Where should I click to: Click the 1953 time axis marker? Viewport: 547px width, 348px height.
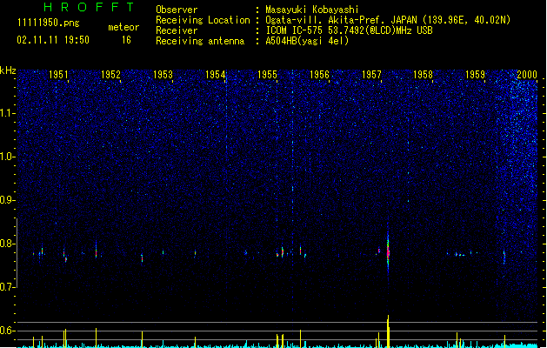pos(163,75)
